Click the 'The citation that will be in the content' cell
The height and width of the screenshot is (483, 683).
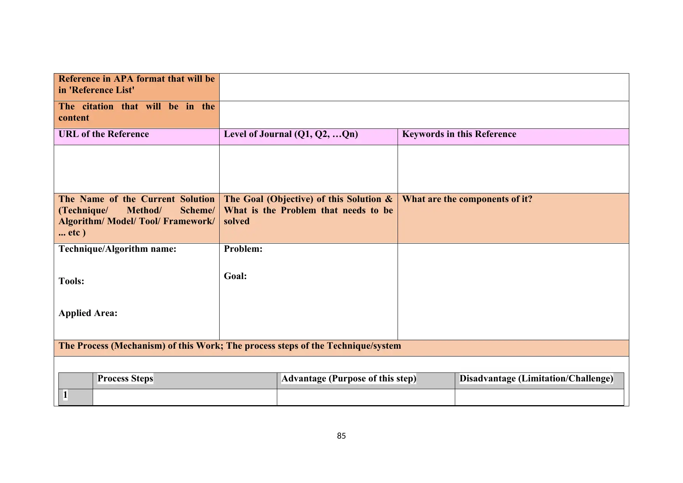pyautogui.click(x=137, y=115)
